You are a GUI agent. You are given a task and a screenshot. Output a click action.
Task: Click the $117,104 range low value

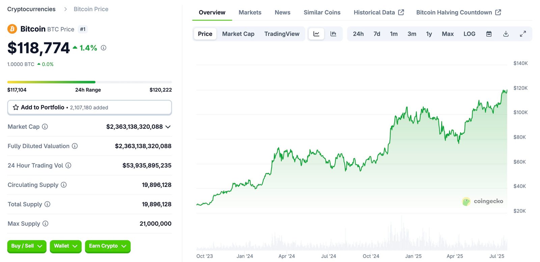coord(17,90)
